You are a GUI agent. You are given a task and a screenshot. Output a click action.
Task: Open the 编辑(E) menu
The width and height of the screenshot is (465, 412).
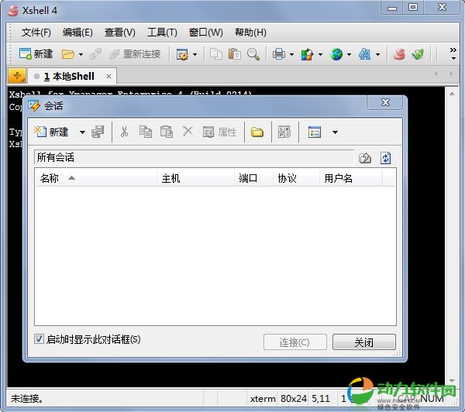(77, 33)
